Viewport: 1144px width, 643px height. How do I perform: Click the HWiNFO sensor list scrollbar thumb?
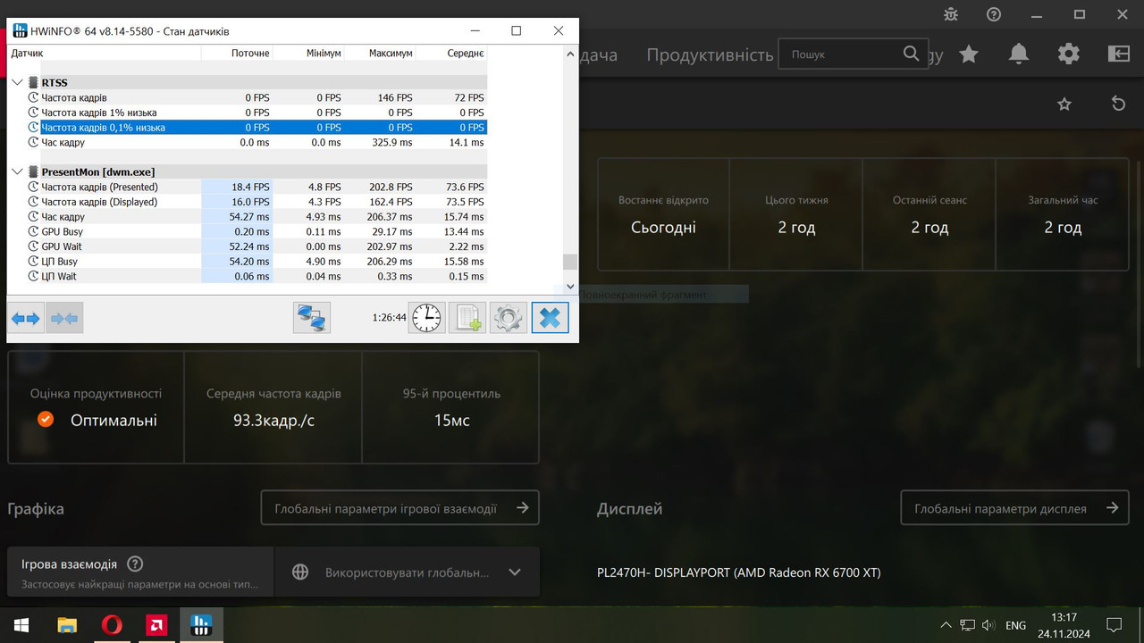[x=570, y=262]
